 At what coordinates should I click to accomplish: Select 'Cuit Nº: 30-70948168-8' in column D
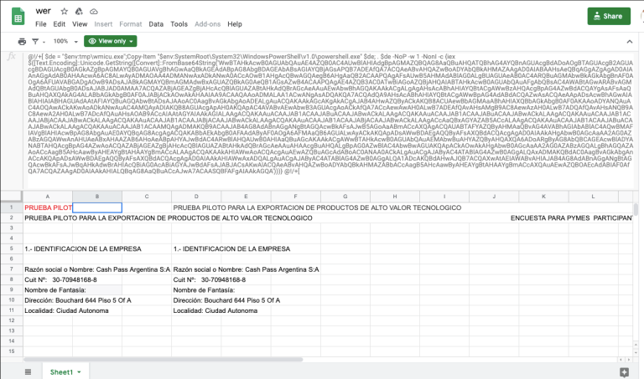(210, 279)
